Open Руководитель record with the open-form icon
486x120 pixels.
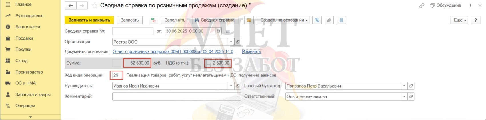click(238, 86)
